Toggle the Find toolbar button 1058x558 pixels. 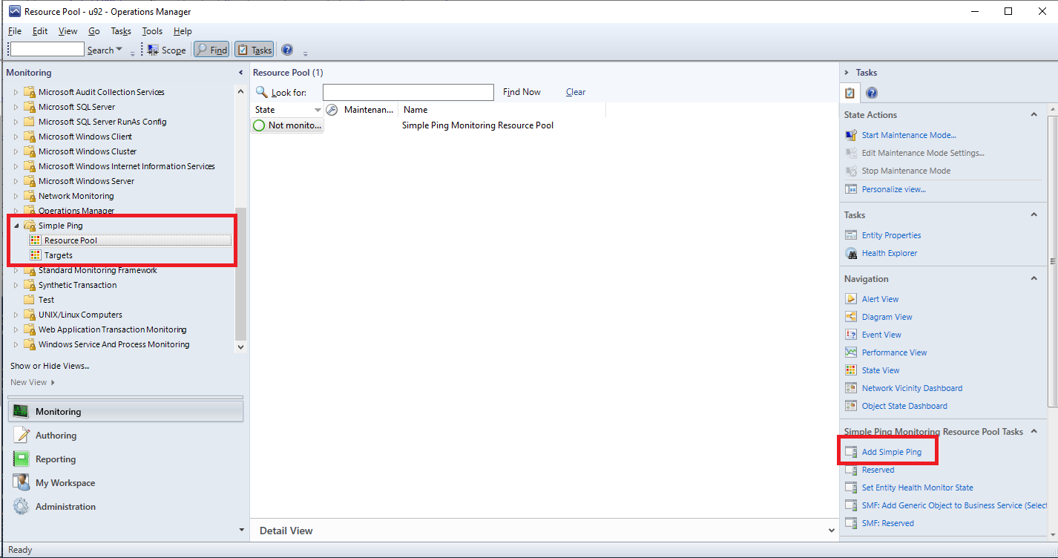211,50
